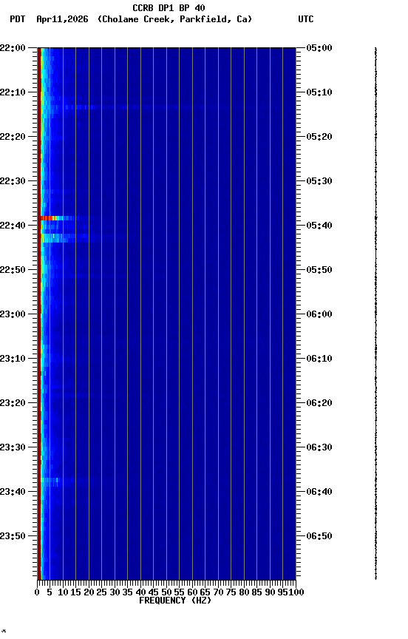Image resolution: width=408 pixels, height=639 pixels.
Task: Click the 10 Hz frequency axis label
Action: [63, 592]
